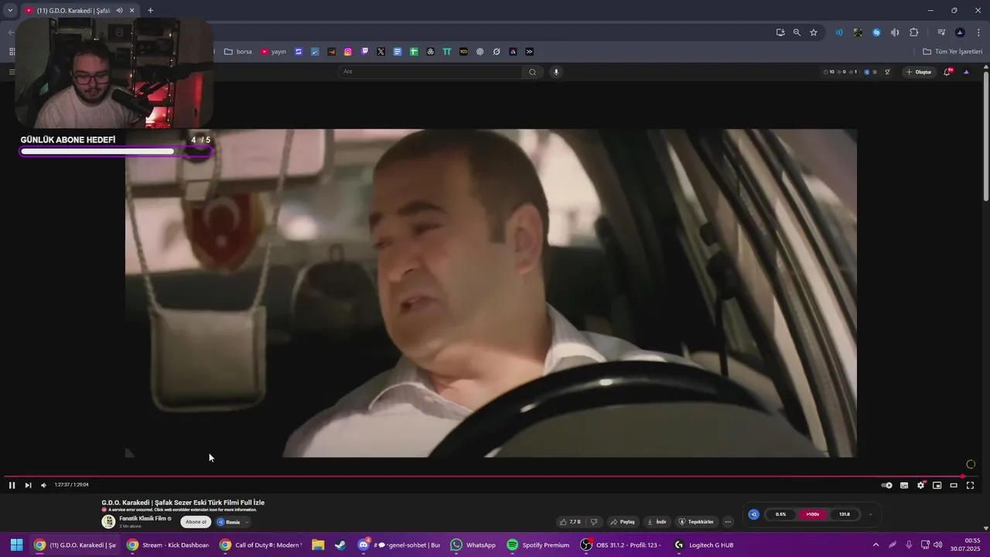Enter fullscreen video mode
The height and width of the screenshot is (557, 990).
tap(970, 485)
